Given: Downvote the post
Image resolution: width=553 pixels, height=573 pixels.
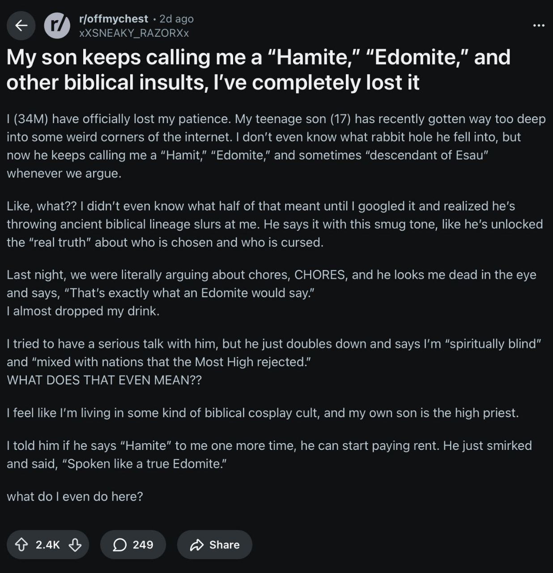Looking at the screenshot, I should [75, 544].
